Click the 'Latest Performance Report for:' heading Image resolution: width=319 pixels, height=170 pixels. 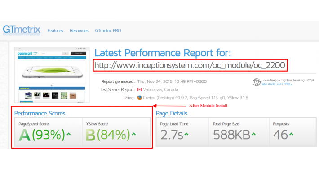[163, 53]
